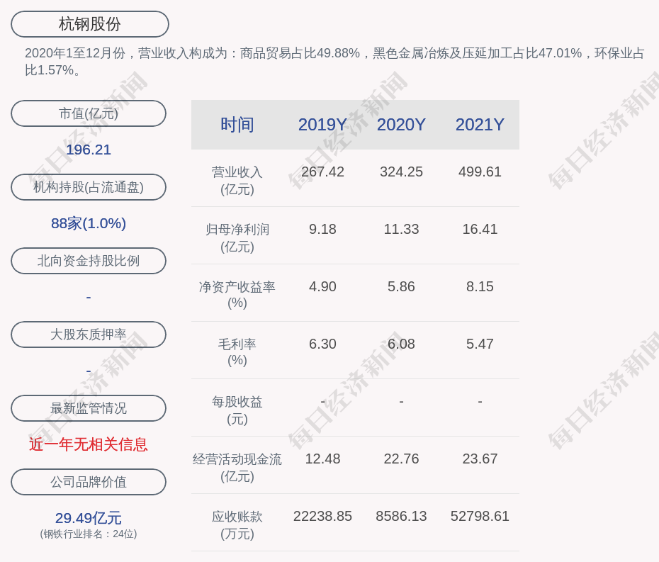Image resolution: width=659 pixels, height=562 pixels.
Task: Click the 2020Y revenue value 324.25
Action: 401,172
